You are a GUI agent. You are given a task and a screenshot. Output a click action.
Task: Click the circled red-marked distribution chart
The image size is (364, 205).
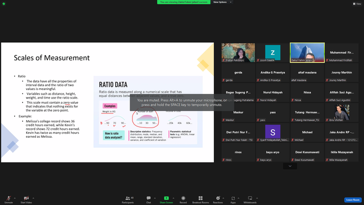click(146, 118)
